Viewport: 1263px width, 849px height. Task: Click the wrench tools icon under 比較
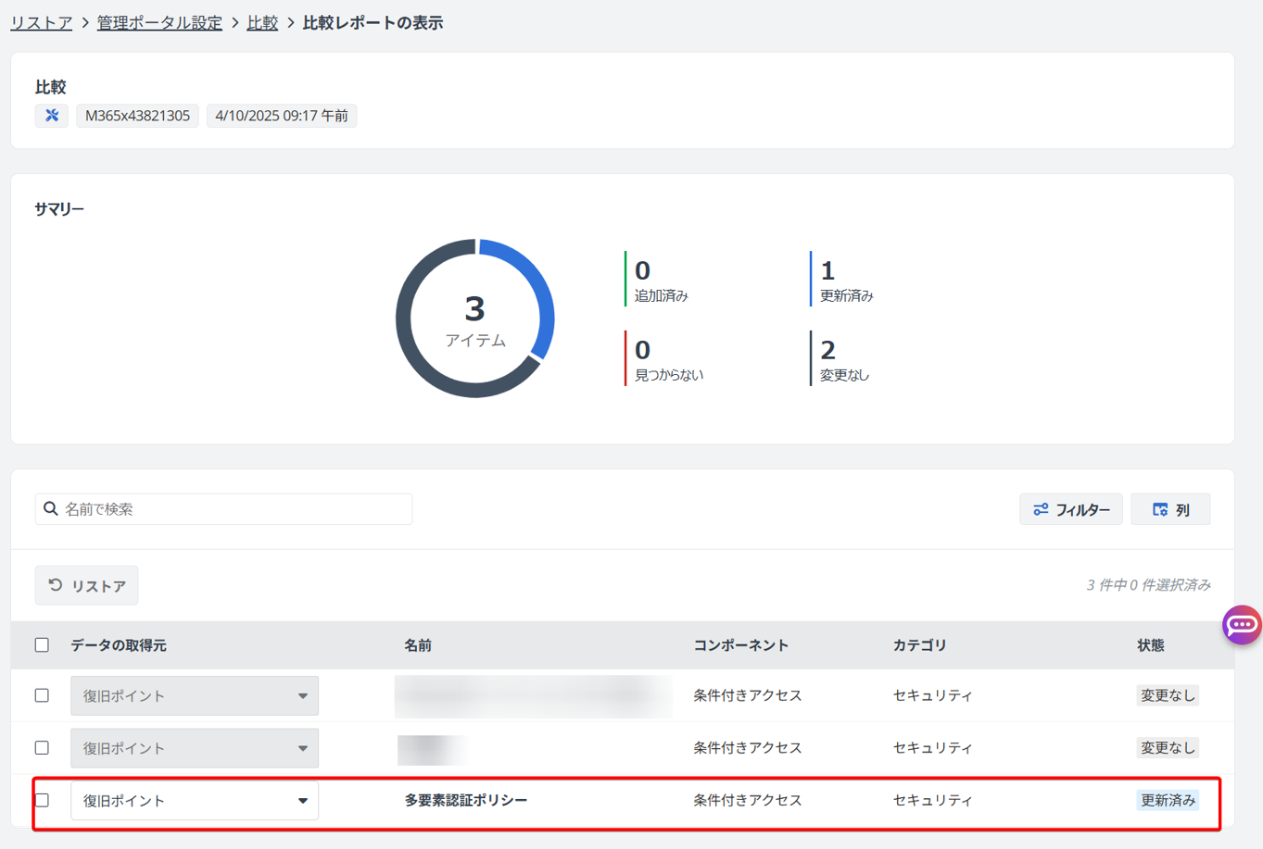[52, 116]
